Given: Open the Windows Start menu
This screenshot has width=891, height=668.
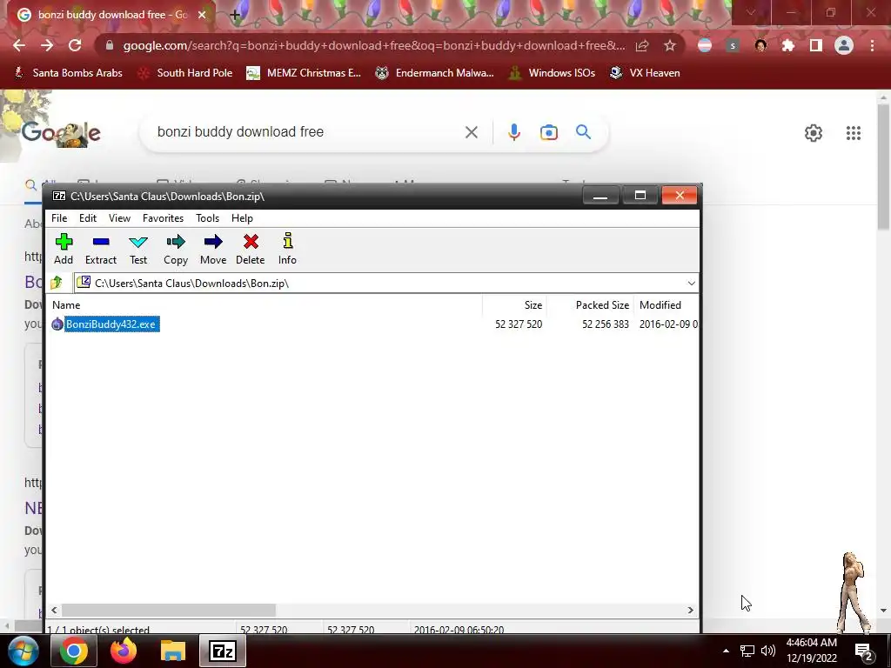Looking at the screenshot, I should [23, 651].
